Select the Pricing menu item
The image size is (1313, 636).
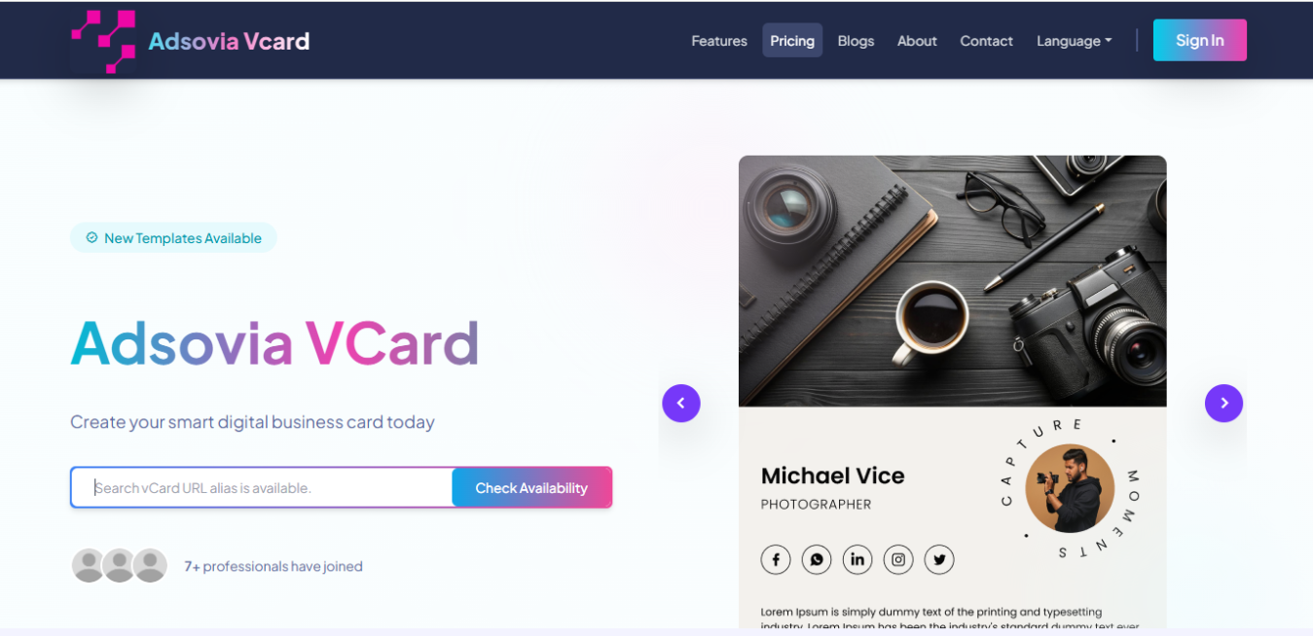(792, 41)
